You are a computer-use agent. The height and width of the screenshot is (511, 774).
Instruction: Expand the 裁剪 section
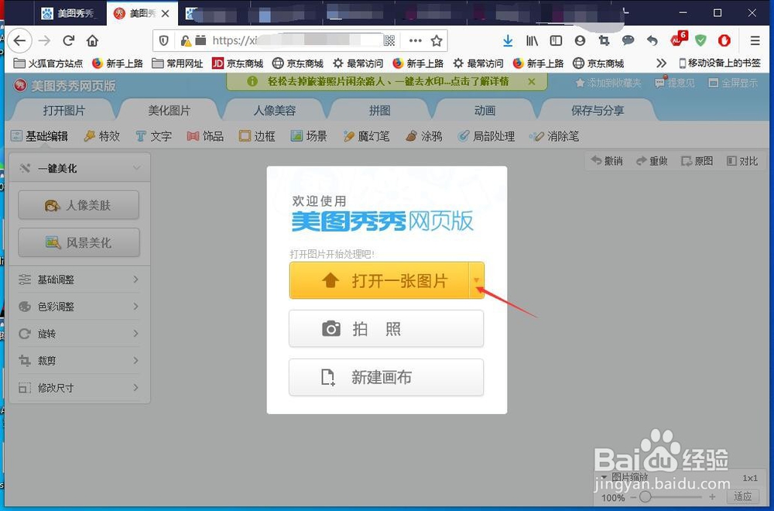[80, 361]
